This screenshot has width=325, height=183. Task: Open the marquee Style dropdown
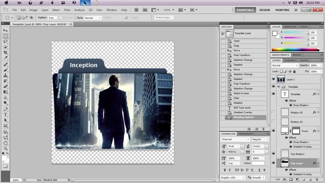(93, 18)
